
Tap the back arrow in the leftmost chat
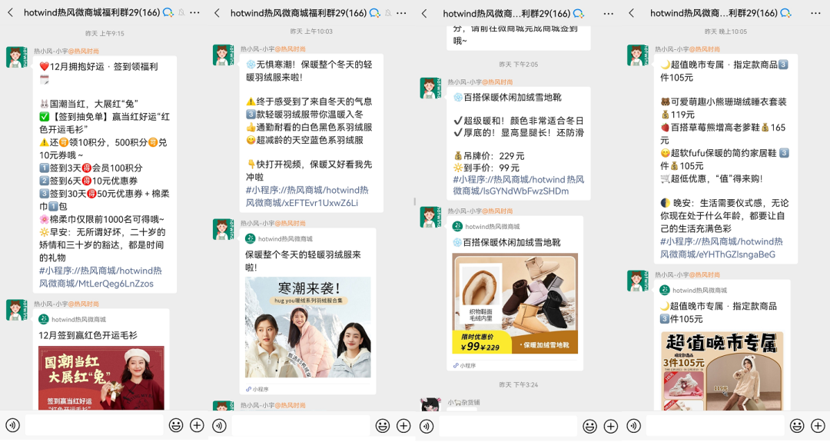11,13
